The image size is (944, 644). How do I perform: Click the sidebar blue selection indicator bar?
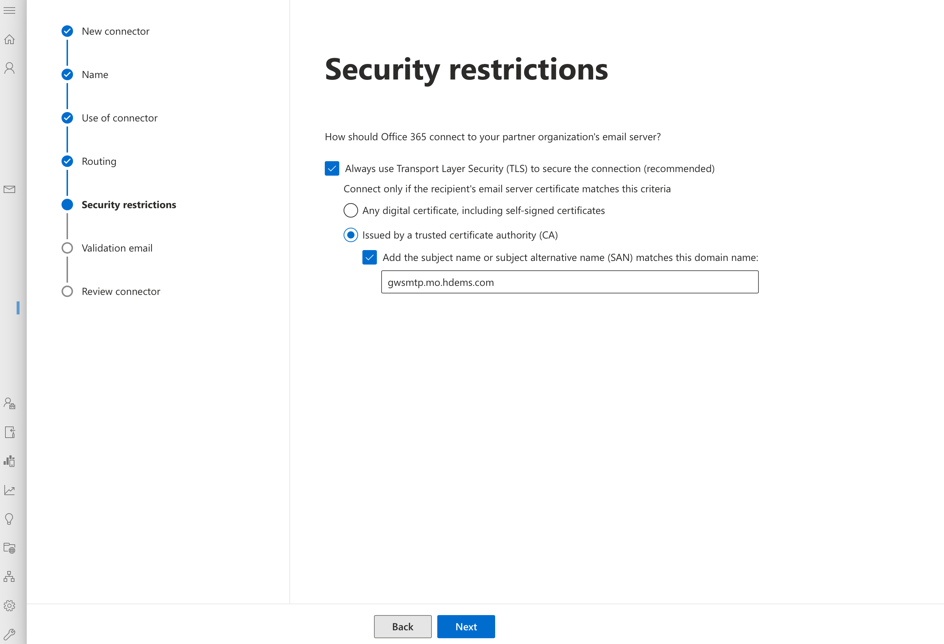click(18, 308)
